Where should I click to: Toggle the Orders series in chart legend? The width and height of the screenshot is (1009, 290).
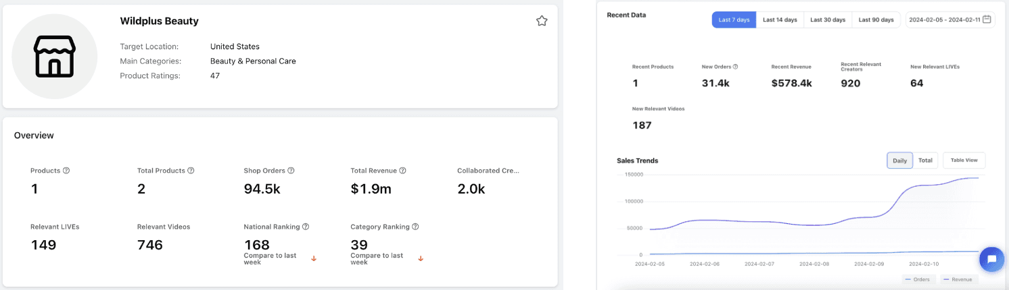pos(917,279)
